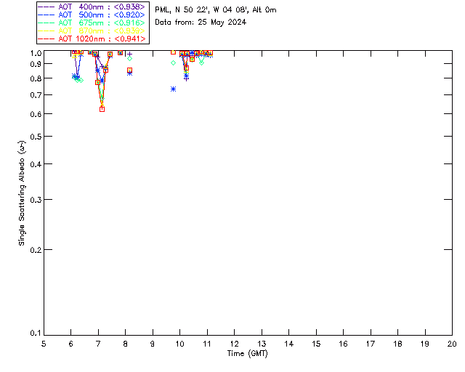Click the x-axis tick label 11
The height and width of the screenshot is (372, 465).
(x=207, y=344)
